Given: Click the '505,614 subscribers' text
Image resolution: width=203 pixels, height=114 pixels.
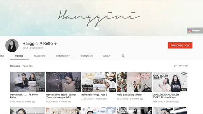Looking at the screenshot, I should (x=33, y=48).
